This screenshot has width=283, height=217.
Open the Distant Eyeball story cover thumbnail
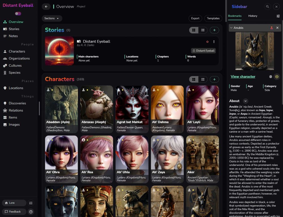point(59,51)
